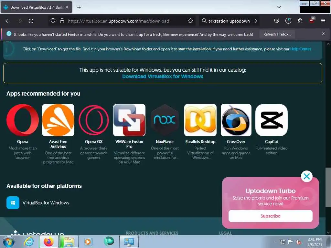Open the uBlock extension icon with badge

click(x=312, y=20)
